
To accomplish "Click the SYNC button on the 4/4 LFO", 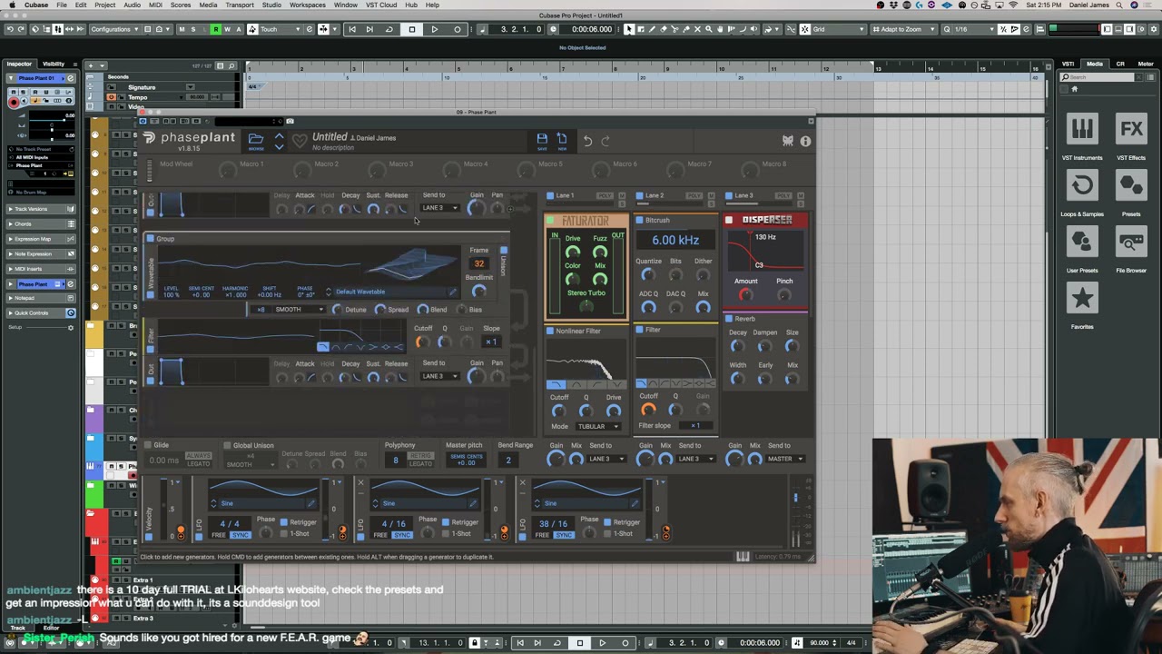I will click(x=241, y=535).
